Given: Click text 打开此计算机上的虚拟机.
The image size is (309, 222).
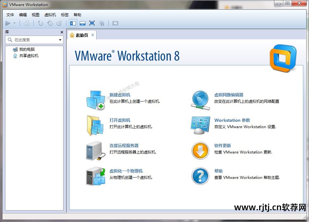Looking at the screenshot, I should (131, 127).
